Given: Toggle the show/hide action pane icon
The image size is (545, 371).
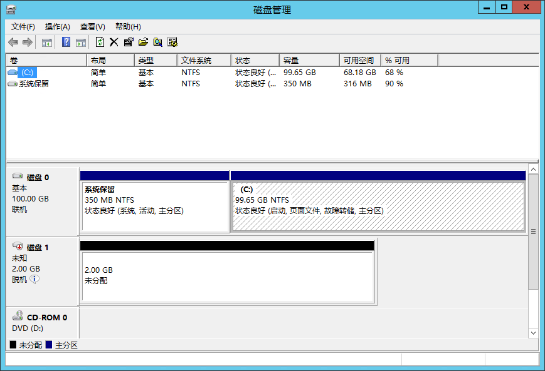Looking at the screenshot, I should point(81,43).
